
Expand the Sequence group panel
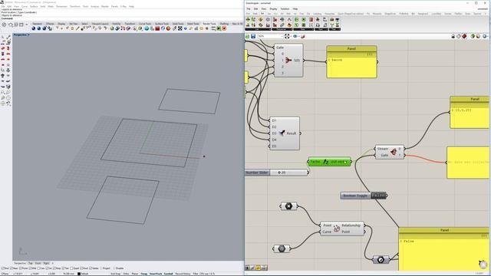(x=282, y=29)
